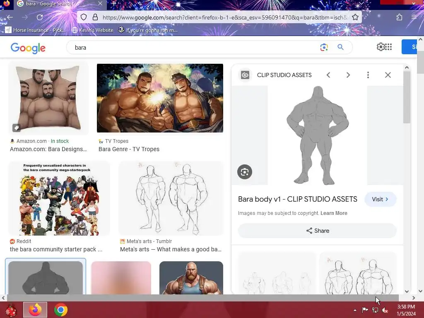Reload the page with the refresh icon
This screenshot has height=318, width=424.
(40, 17)
